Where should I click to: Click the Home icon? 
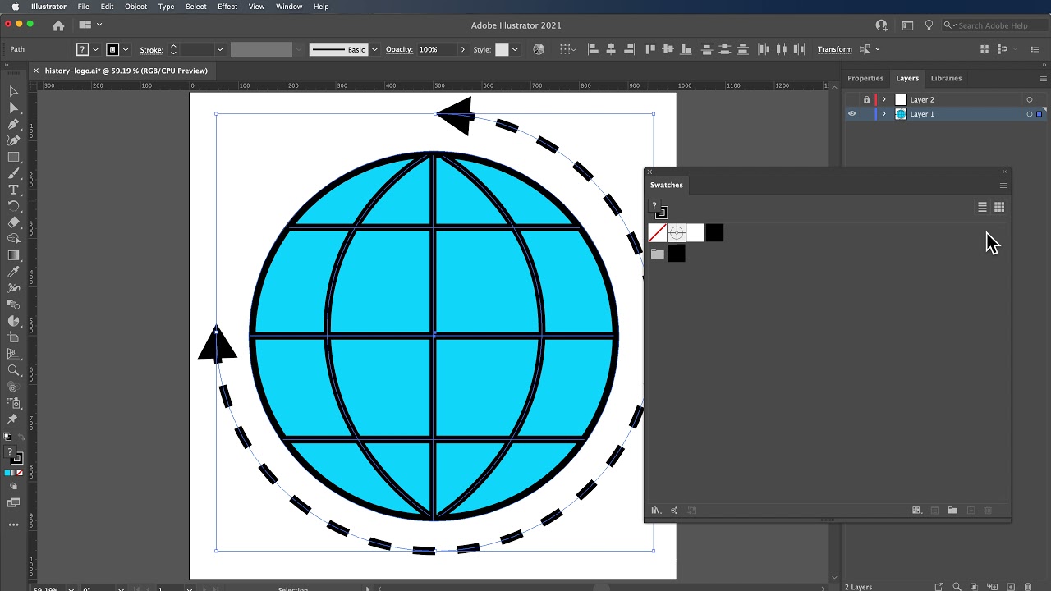(58, 25)
